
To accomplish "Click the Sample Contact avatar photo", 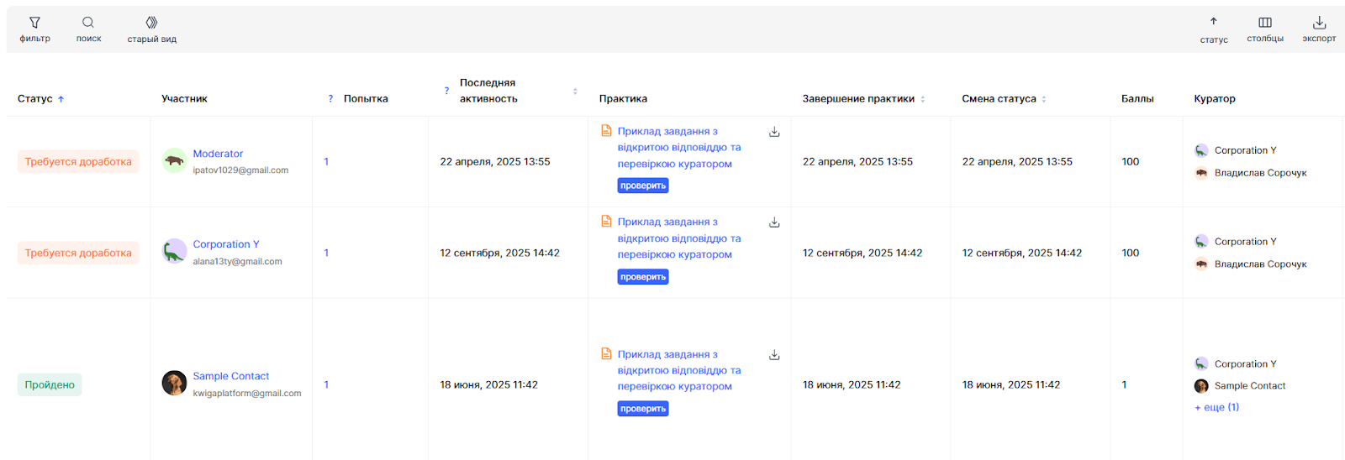I will tap(174, 384).
